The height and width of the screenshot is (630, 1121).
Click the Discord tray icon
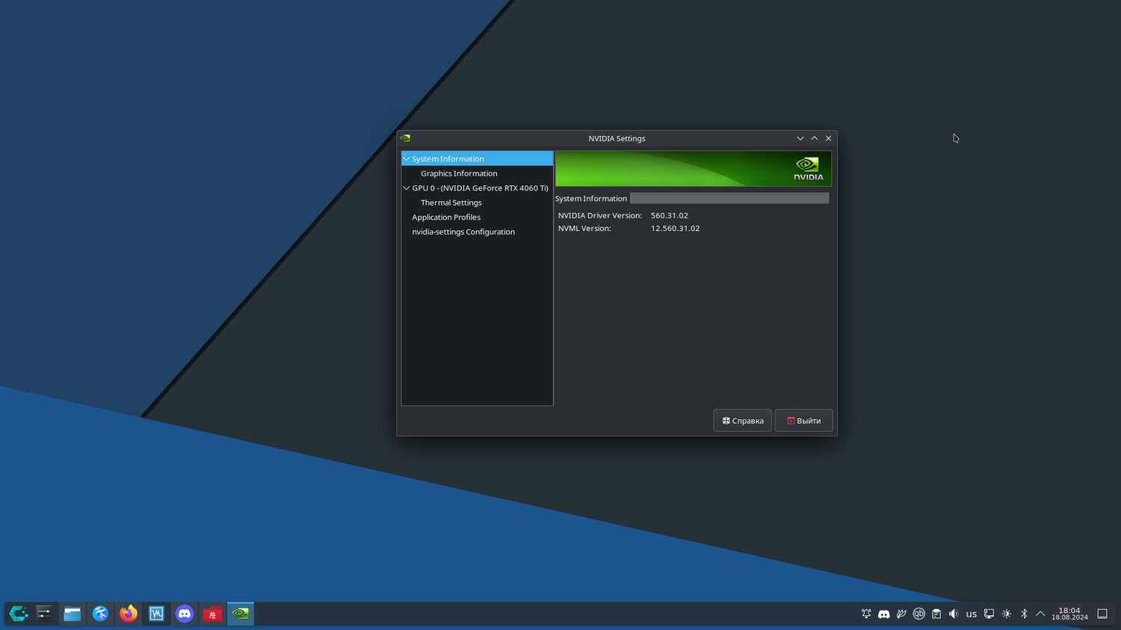884,614
